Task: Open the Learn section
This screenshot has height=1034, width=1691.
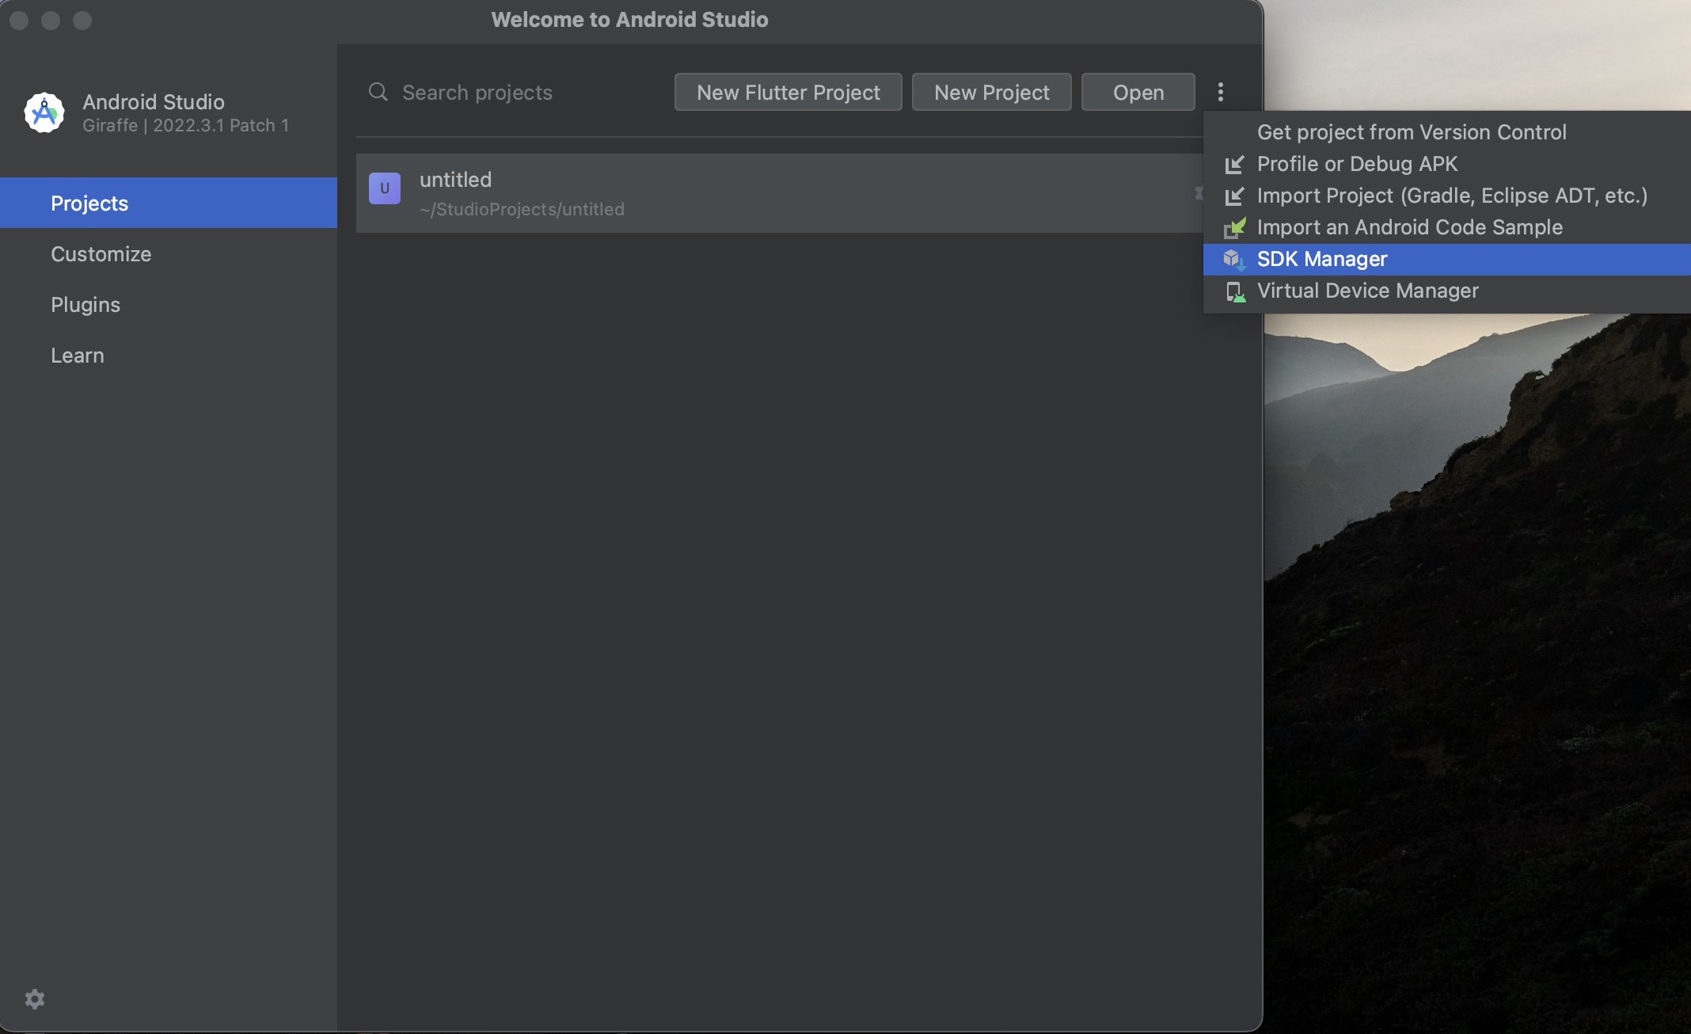Action: tap(78, 355)
